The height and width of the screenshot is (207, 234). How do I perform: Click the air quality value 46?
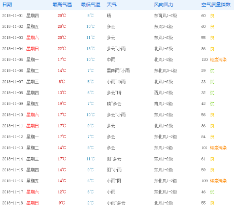[203, 192]
